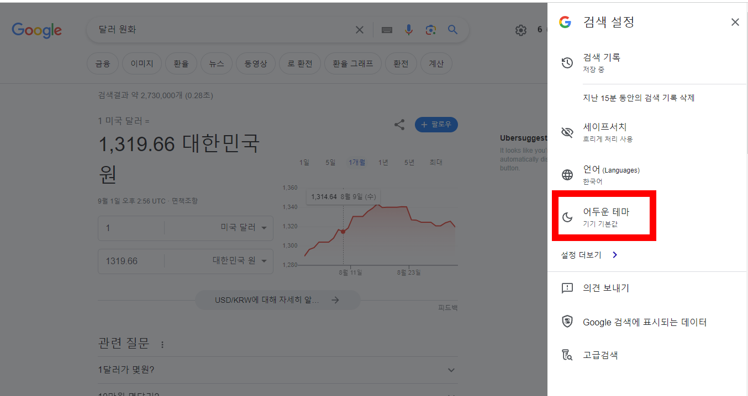Select the 이미지 filter chip
The image size is (748, 396).
tap(142, 64)
